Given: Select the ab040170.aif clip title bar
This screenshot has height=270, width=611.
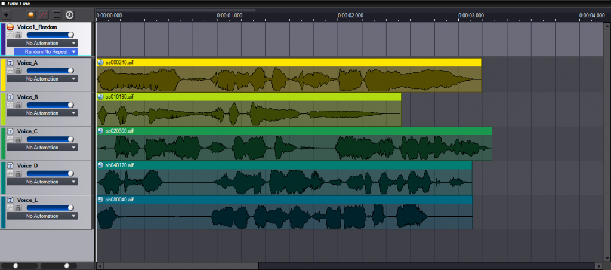Looking at the screenshot, I should pyautogui.click(x=285, y=165).
